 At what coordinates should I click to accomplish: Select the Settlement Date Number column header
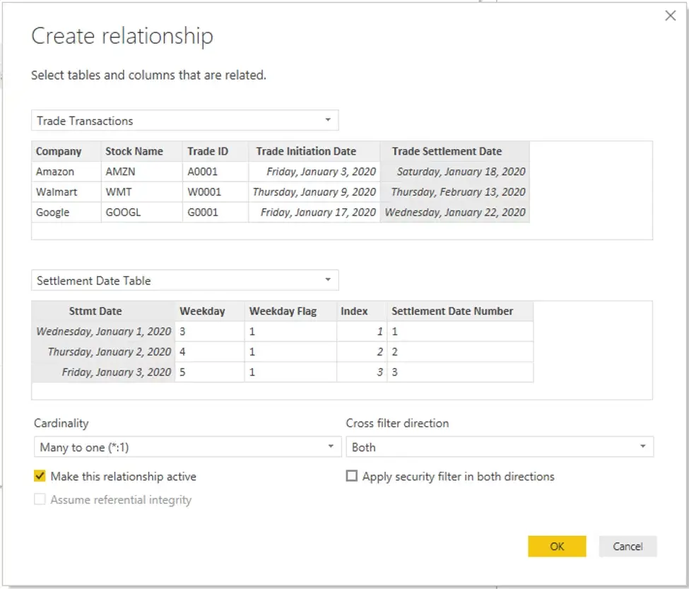click(460, 311)
